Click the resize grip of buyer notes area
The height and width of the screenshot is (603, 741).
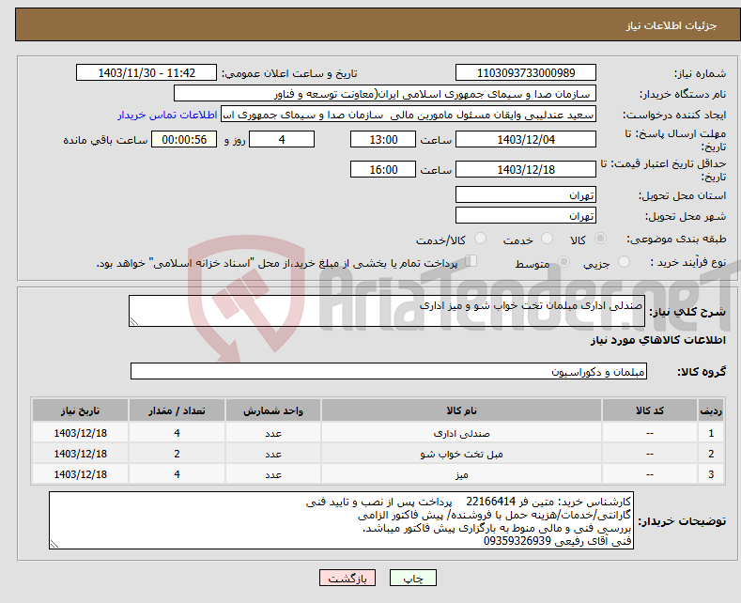click(x=54, y=544)
